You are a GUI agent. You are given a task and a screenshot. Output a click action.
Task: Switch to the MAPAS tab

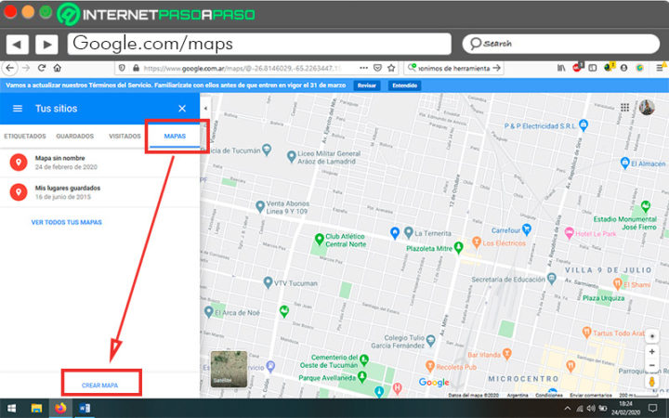point(175,136)
